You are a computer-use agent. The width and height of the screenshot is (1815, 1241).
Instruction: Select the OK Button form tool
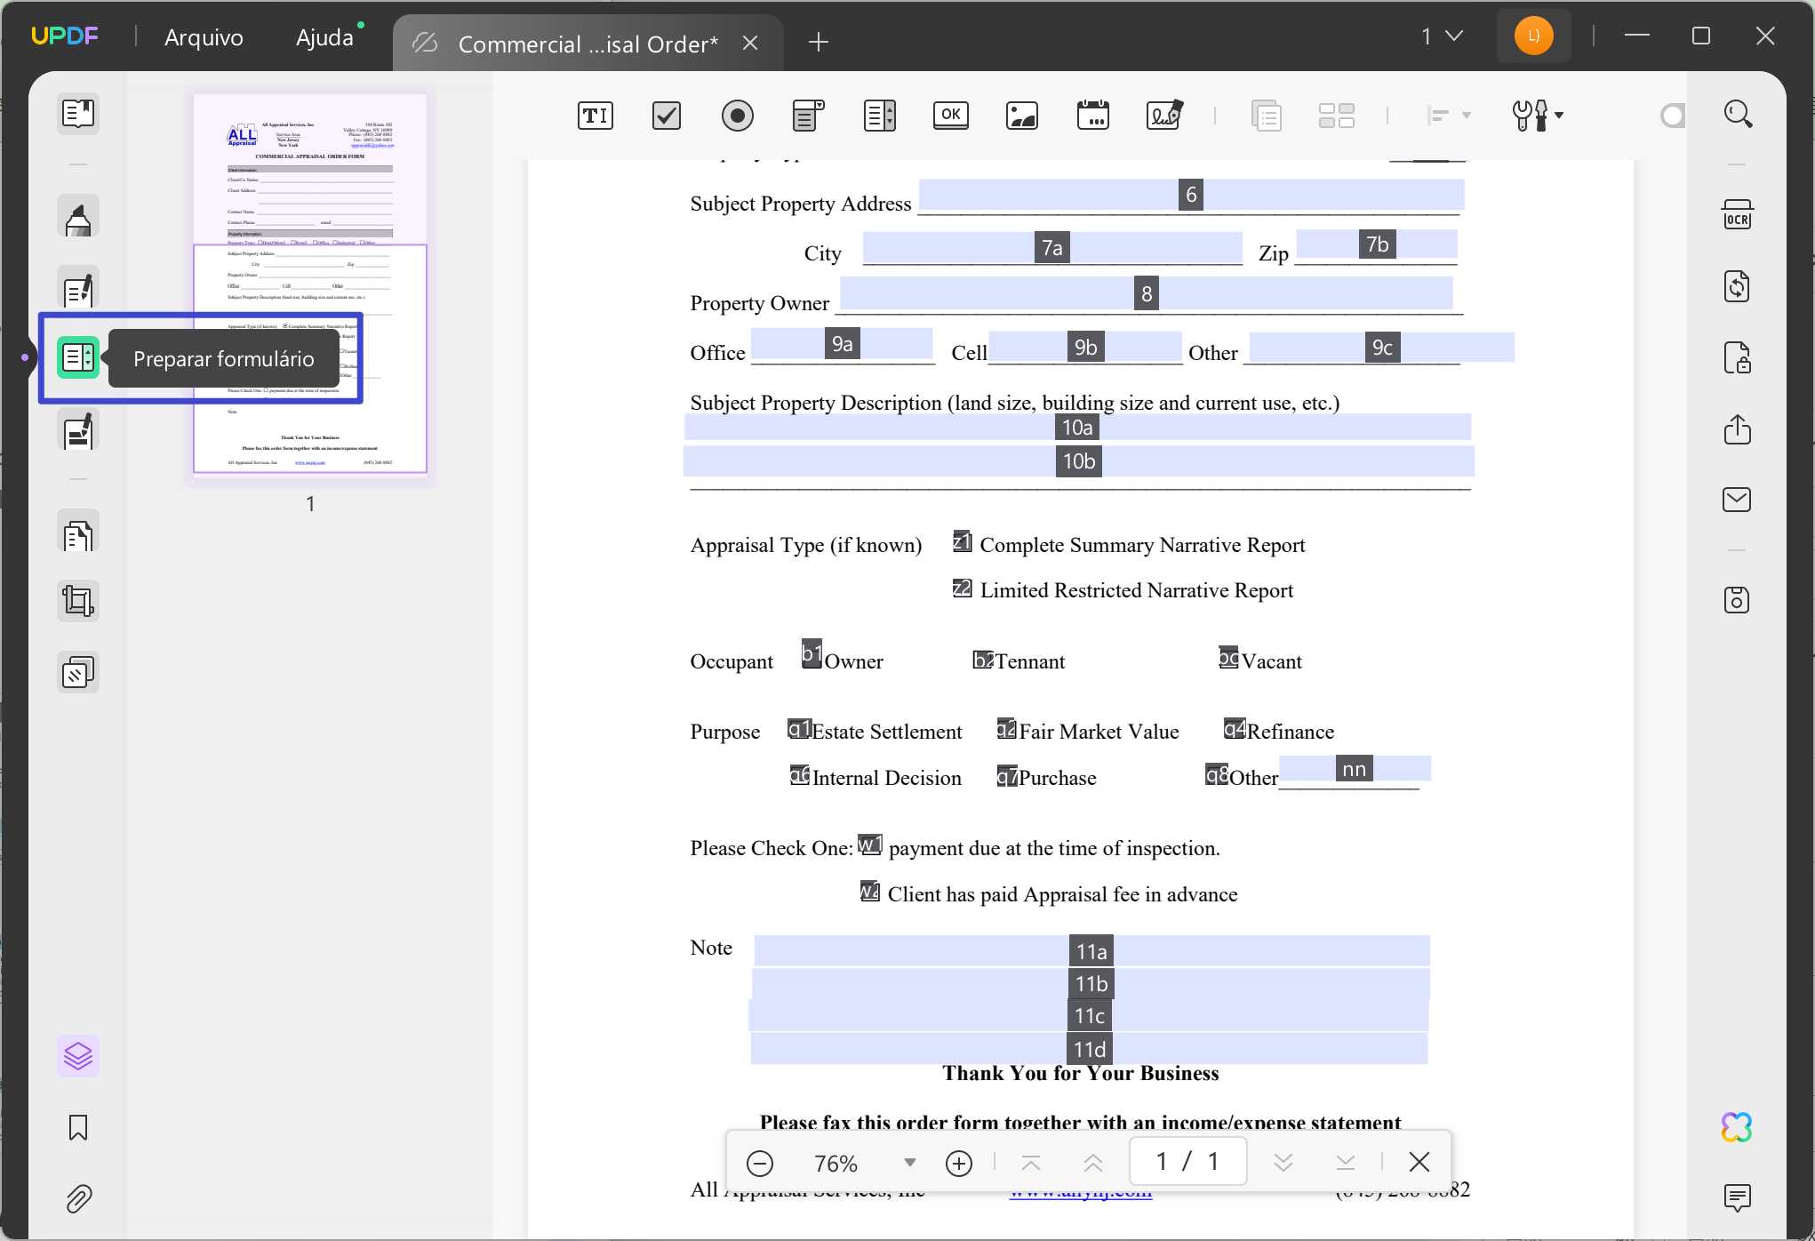[x=950, y=115]
